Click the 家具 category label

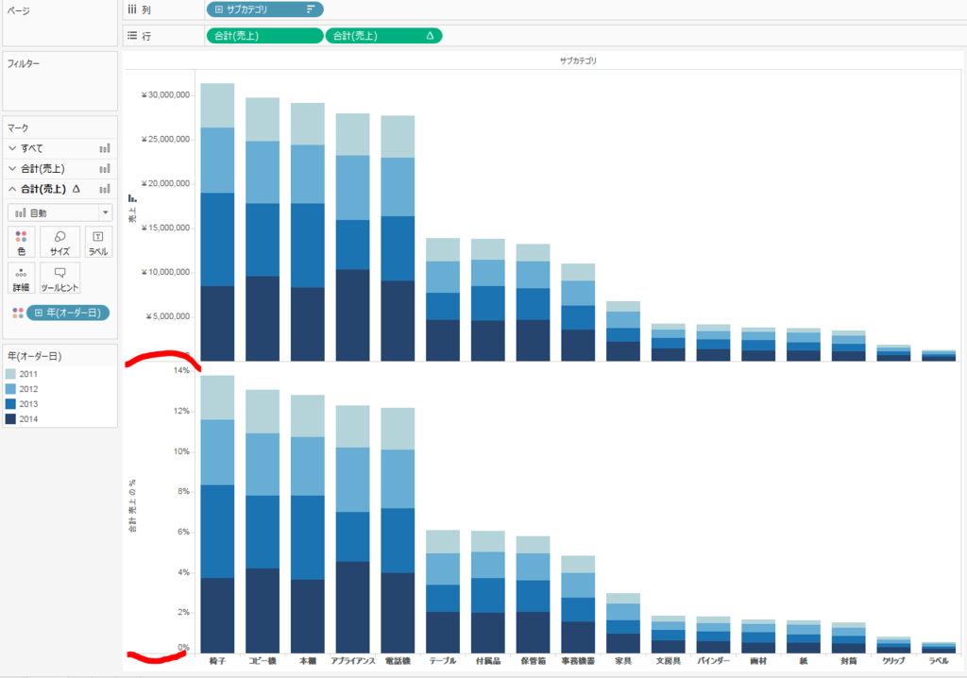tap(623, 661)
